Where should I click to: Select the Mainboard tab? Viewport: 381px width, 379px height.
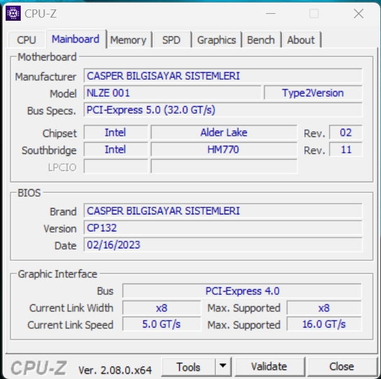[x=75, y=39]
